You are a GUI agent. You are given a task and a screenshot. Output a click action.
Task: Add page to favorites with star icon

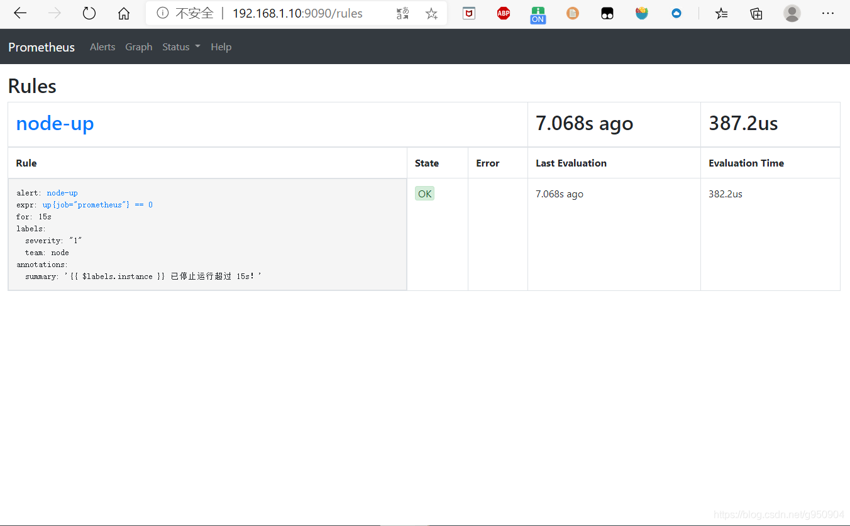pyautogui.click(x=431, y=13)
